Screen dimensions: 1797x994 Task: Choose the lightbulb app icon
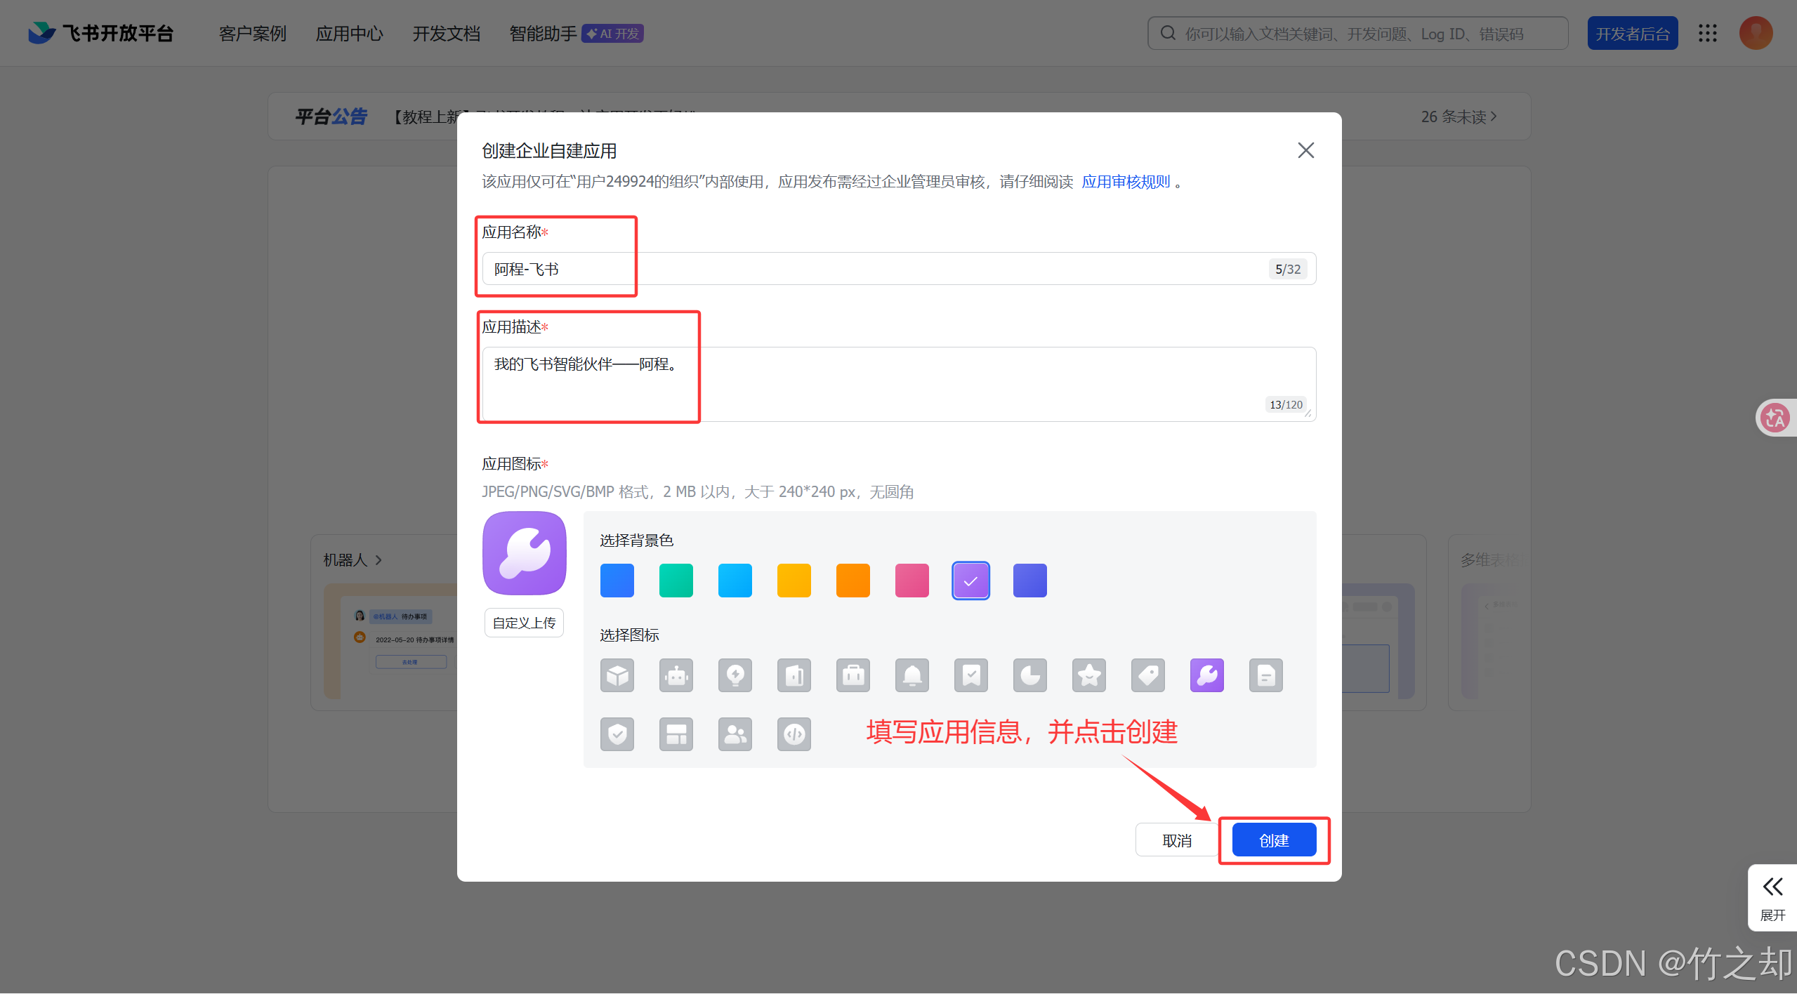coord(735,675)
